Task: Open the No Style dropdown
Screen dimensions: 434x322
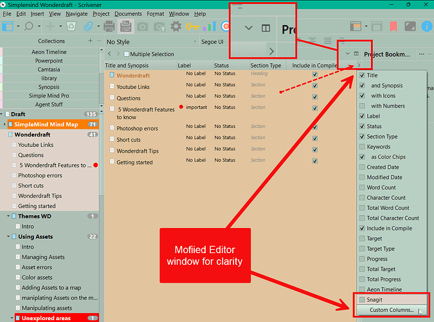Action: (148, 42)
